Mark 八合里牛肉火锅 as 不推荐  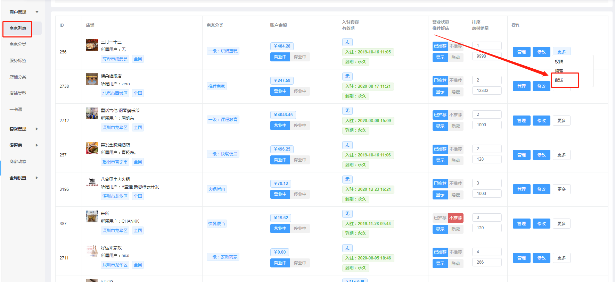[456, 183]
